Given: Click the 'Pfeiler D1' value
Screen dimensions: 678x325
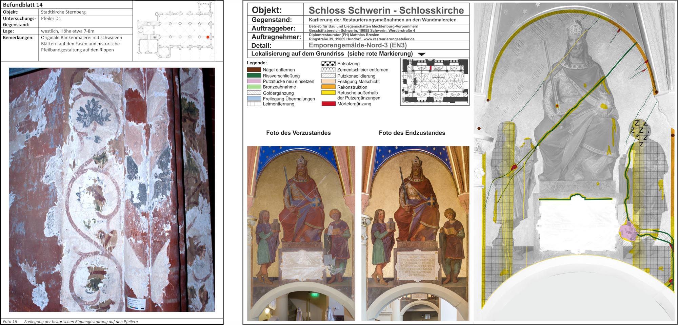Looking at the screenshot, I should tap(51, 18).
